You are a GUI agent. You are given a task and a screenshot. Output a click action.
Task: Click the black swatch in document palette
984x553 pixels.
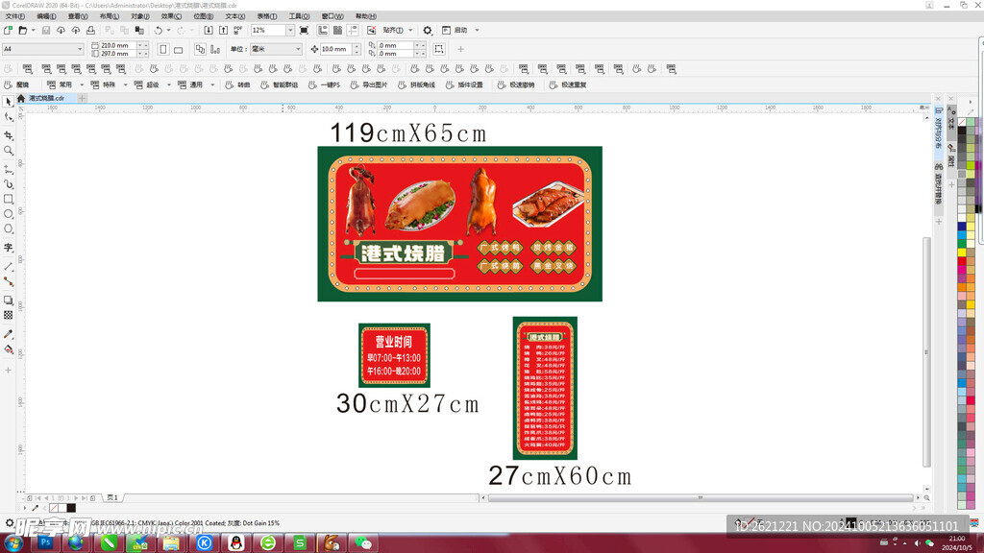[70, 508]
